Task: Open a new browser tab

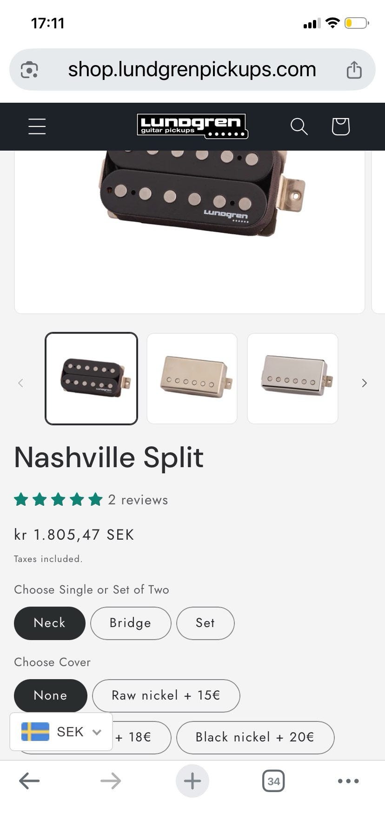Action: (x=192, y=781)
